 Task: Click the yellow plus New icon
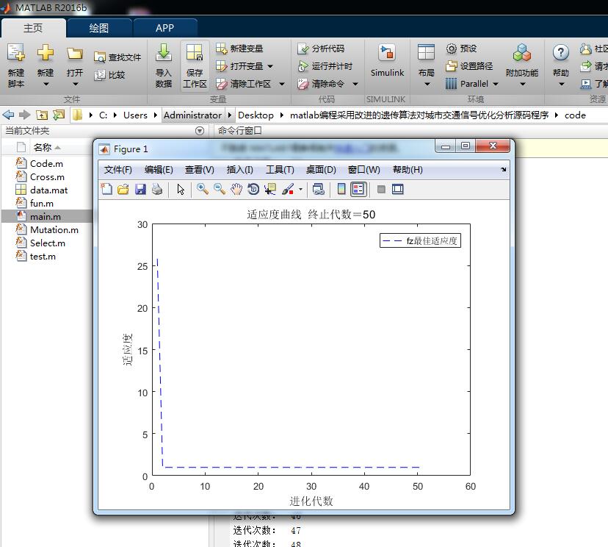[x=46, y=53]
